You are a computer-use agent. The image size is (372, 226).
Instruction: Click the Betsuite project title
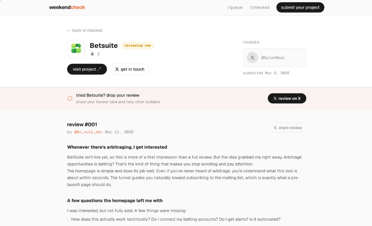(104, 45)
